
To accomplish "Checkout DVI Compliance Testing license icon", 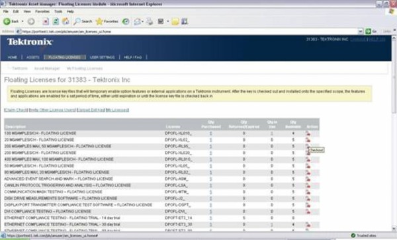I will point(308,212).
